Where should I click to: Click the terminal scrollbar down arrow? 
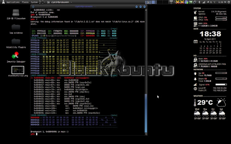146,134
